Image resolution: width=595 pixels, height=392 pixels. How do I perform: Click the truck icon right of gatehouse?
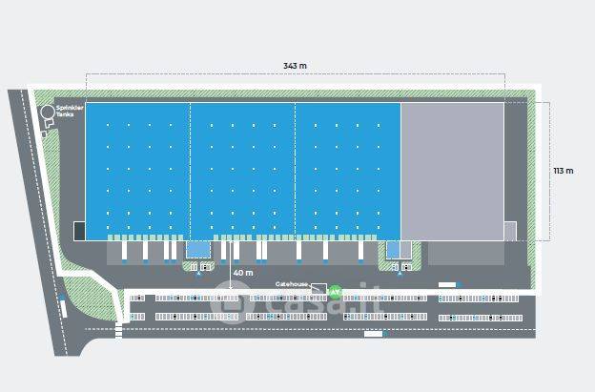448,284
